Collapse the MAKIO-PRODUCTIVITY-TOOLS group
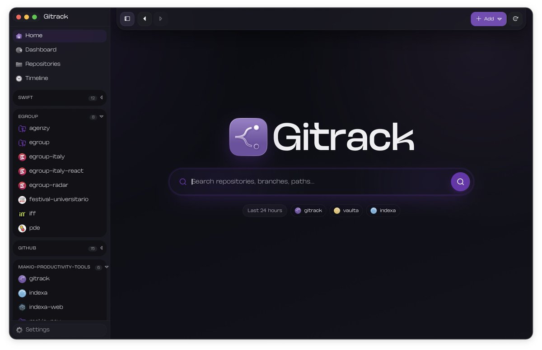 pos(107,267)
